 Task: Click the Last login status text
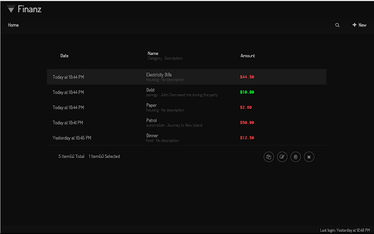point(345,230)
